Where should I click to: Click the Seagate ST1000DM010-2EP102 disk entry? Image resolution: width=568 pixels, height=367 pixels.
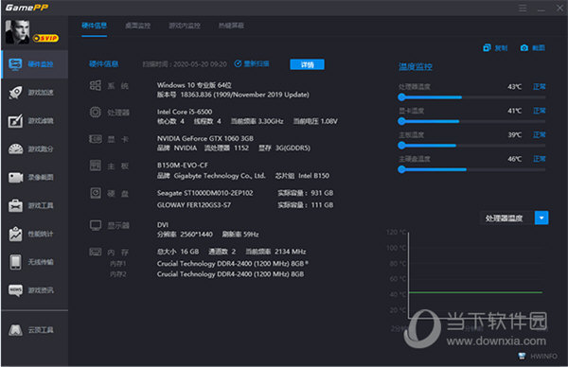pos(205,193)
